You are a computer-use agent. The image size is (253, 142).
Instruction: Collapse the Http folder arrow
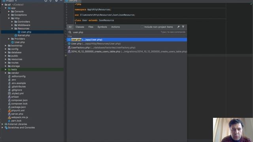tap(9, 19)
